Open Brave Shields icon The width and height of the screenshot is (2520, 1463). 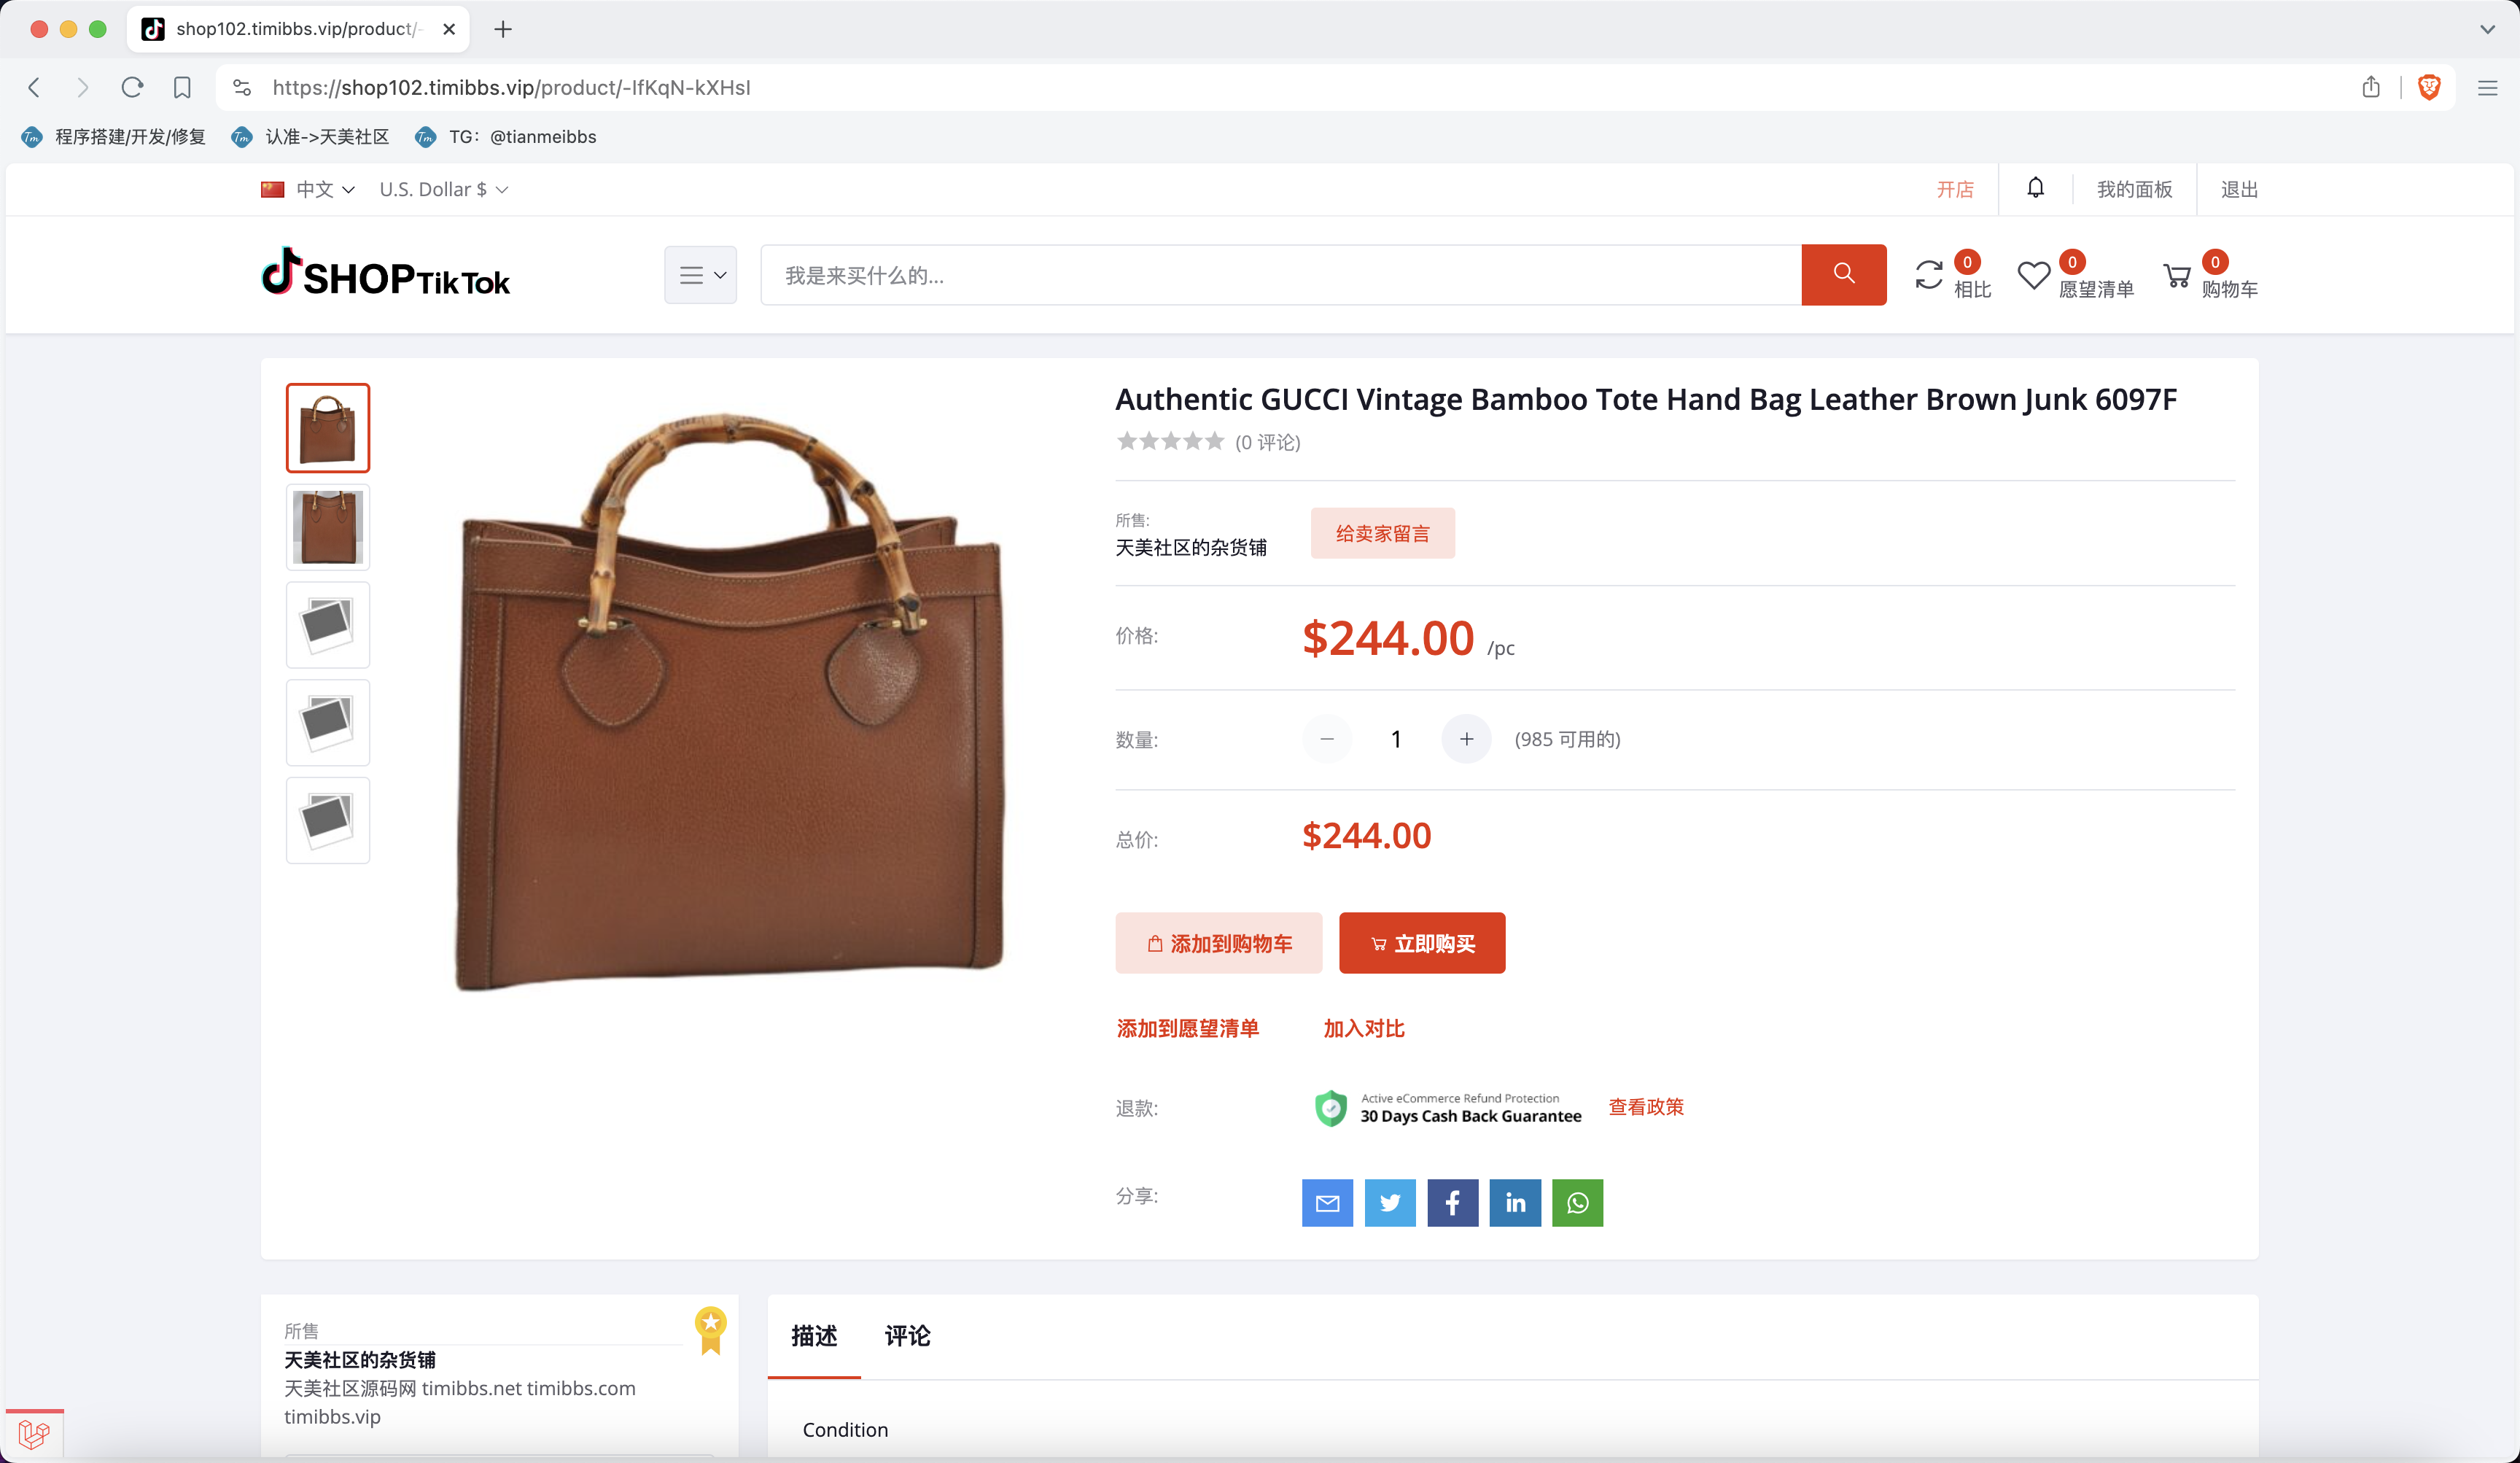2429,87
